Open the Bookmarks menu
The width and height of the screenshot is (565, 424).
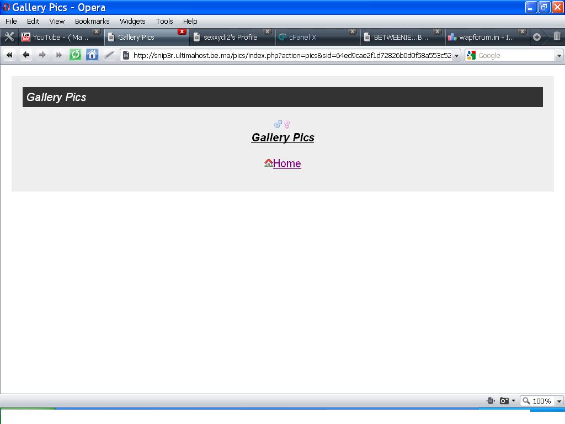click(92, 21)
